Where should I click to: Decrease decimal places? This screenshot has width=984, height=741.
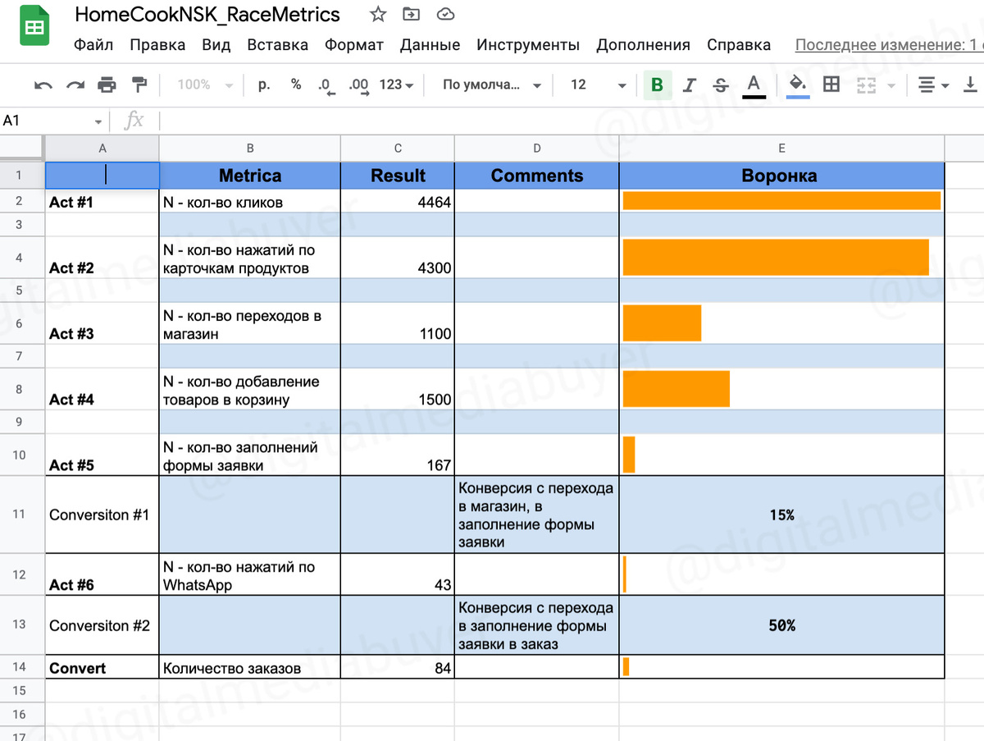pos(326,85)
